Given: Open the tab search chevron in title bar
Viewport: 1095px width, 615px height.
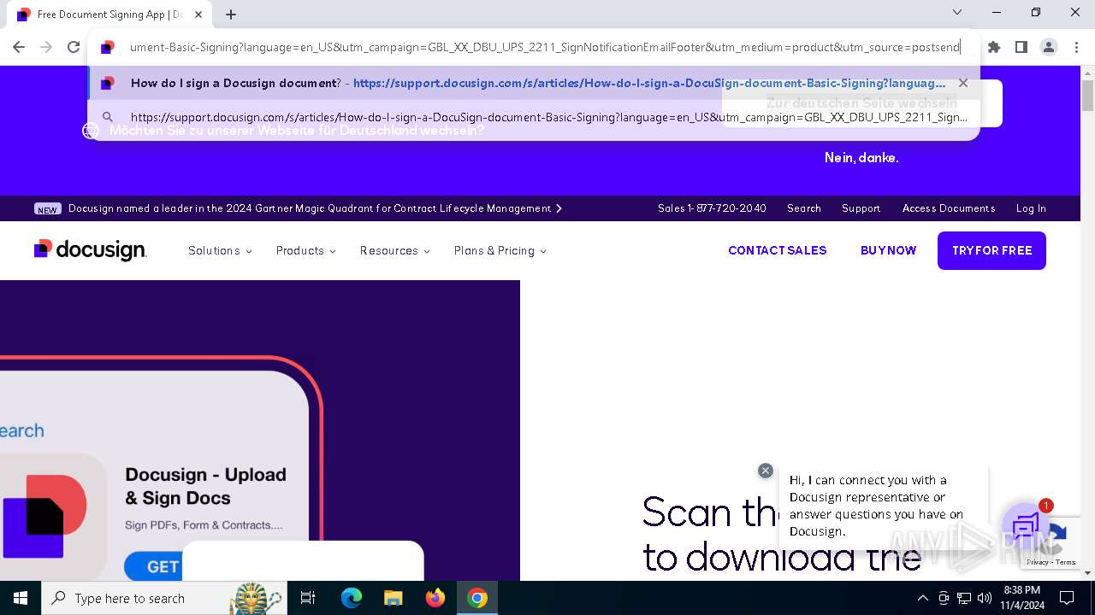Looking at the screenshot, I should click(x=957, y=12).
